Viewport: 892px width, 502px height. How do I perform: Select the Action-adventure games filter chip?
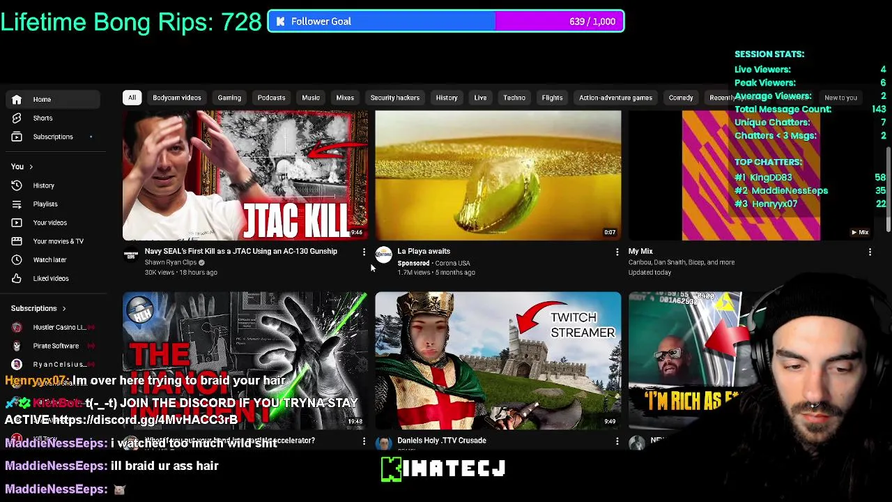click(x=615, y=98)
